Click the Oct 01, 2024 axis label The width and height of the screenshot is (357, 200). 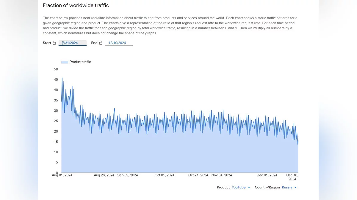(x=165, y=175)
